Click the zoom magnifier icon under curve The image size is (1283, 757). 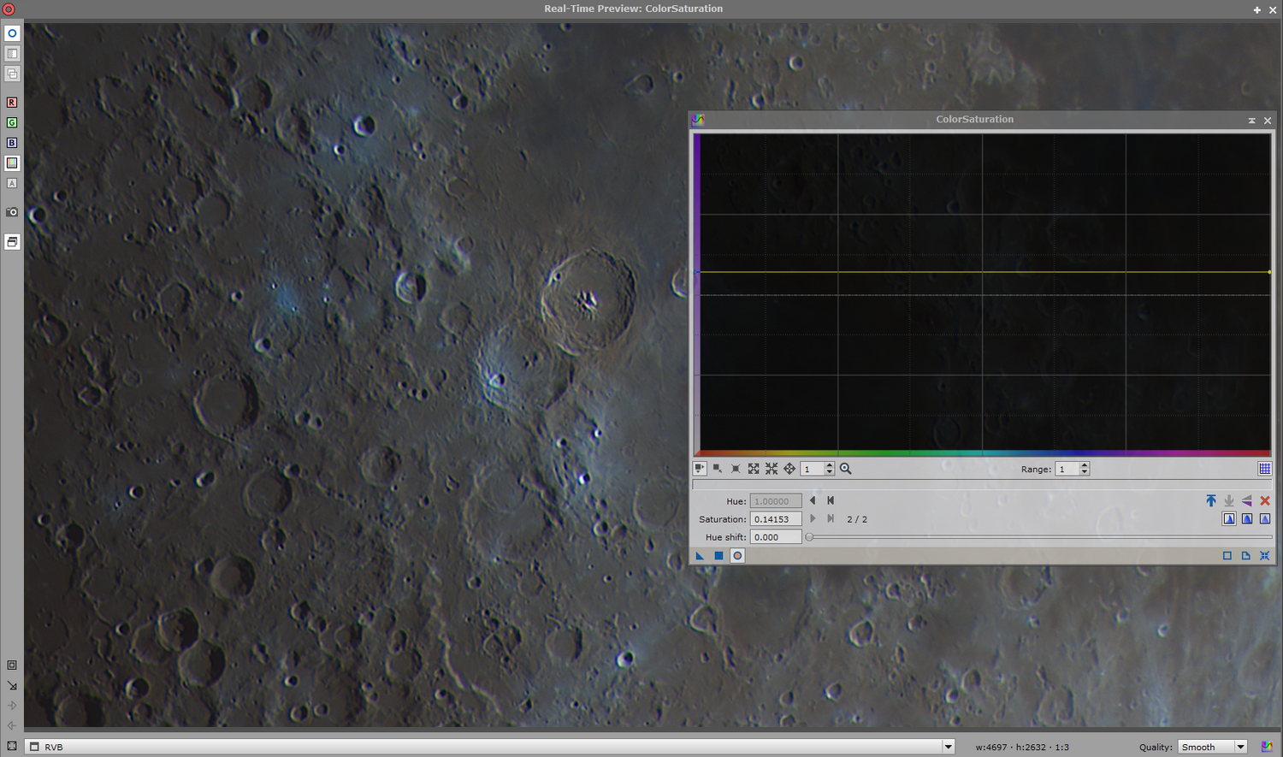point(846,469)
